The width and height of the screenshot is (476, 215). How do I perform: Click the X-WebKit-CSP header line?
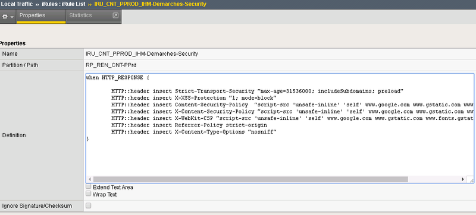click(x=292, y=118)
